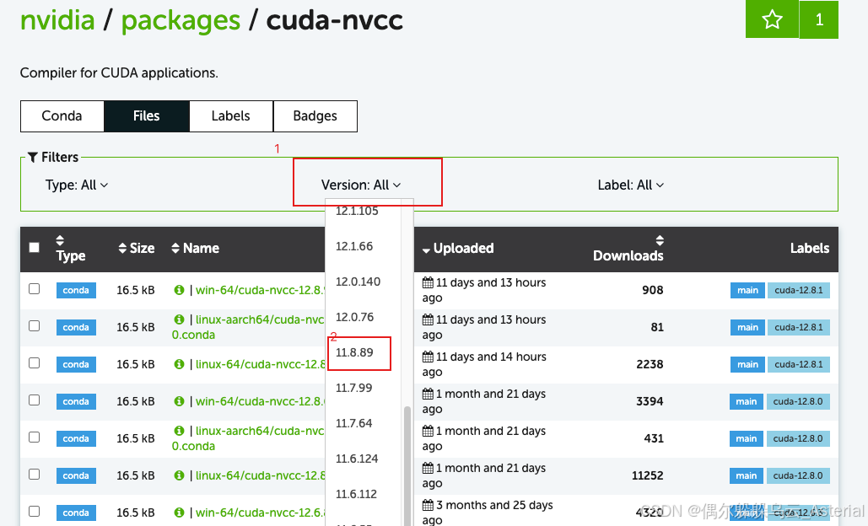Go to the packages breadcrumb link

pos(181,21)
